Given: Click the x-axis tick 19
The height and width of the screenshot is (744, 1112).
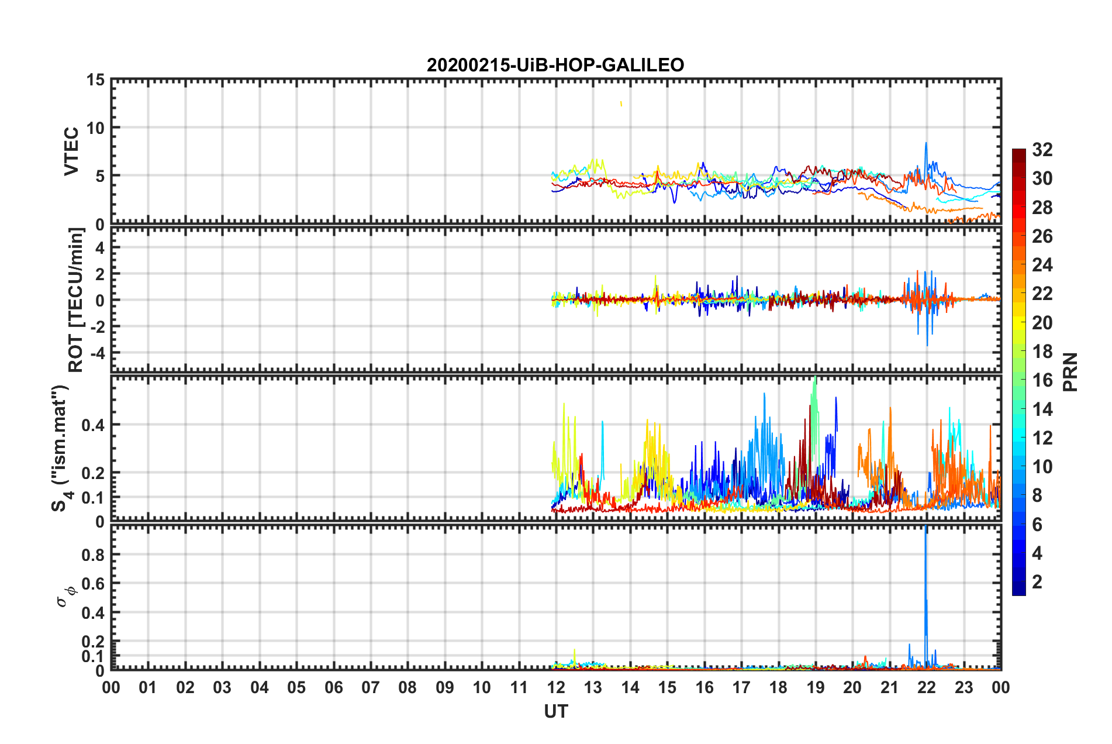Looking at the screenshot, I should click(x=816, y=687).
